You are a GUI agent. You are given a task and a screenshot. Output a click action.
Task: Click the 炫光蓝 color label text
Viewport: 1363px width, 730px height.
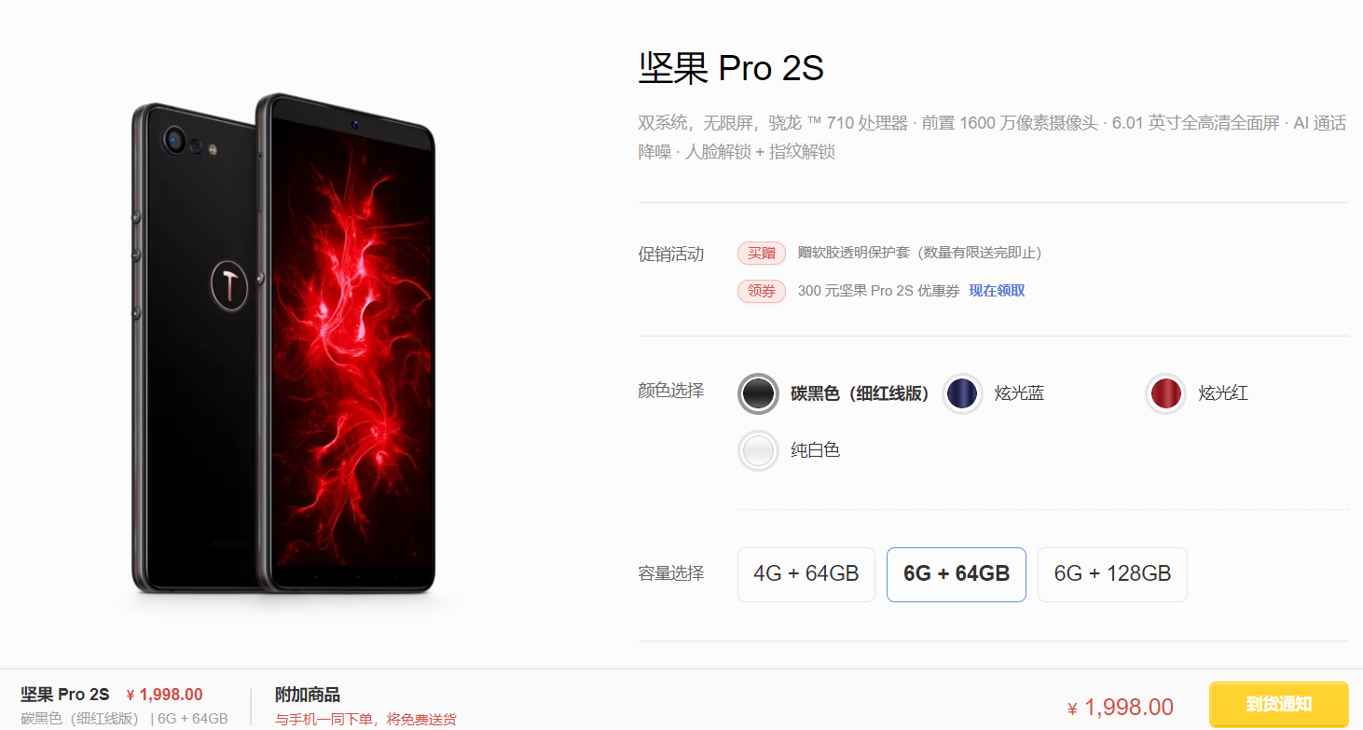click(x=1019, y=393)
